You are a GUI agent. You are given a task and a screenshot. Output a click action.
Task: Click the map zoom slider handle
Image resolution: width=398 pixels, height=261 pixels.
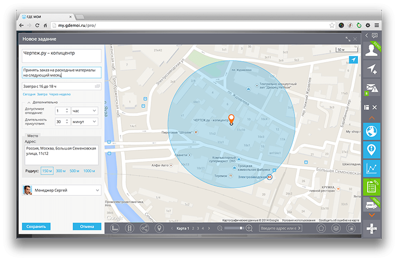pyautogui.click(x=241, y=228)
